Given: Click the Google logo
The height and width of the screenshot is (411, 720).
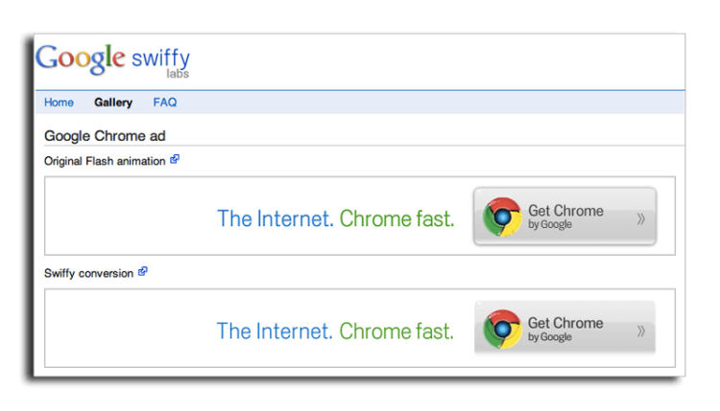Looking at the screenshot, I should click(81, 59).
